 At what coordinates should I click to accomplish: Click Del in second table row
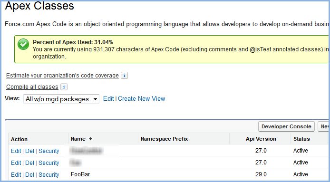(29, 163)
